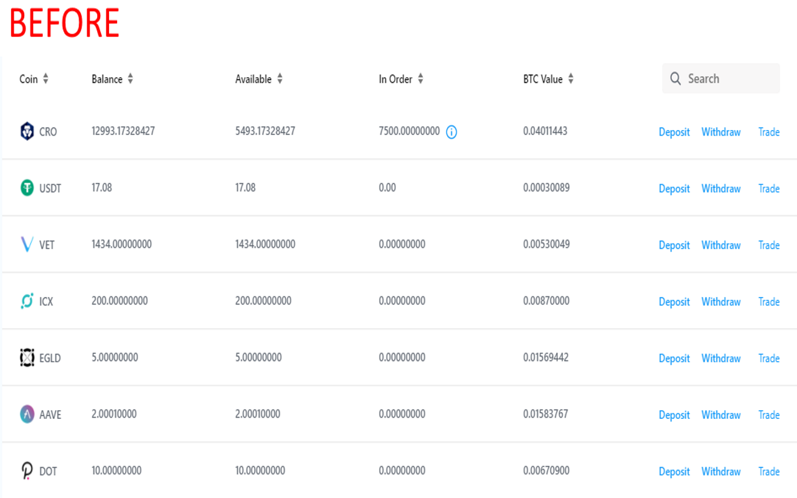This screenshot has height=498, width=797.
Task: Open the info icon beside CRO In Order
Action: pyautogui.click(x=451, y=132)
